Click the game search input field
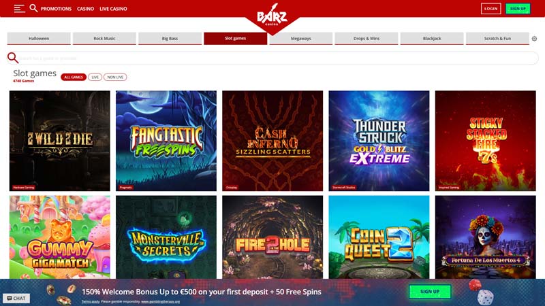Image resolution: width=545 pixels, height=306 pixels. [278, 58]
